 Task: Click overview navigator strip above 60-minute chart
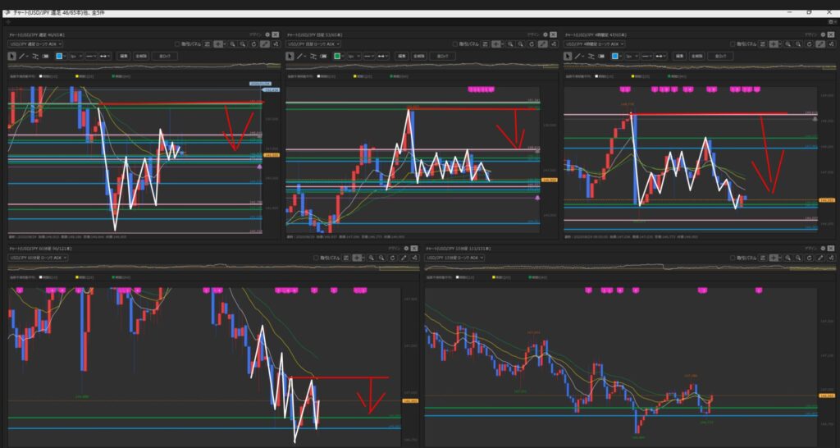coord(213,267)
